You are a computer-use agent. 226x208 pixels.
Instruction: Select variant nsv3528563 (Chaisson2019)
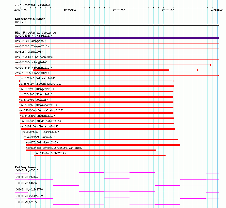38,105
